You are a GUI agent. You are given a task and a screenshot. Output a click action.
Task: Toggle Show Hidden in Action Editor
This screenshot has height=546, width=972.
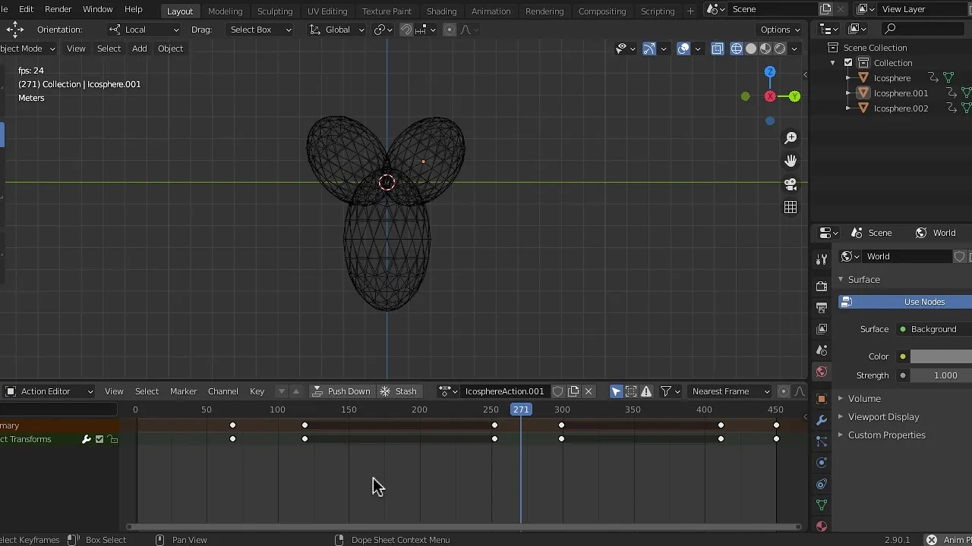631,391
